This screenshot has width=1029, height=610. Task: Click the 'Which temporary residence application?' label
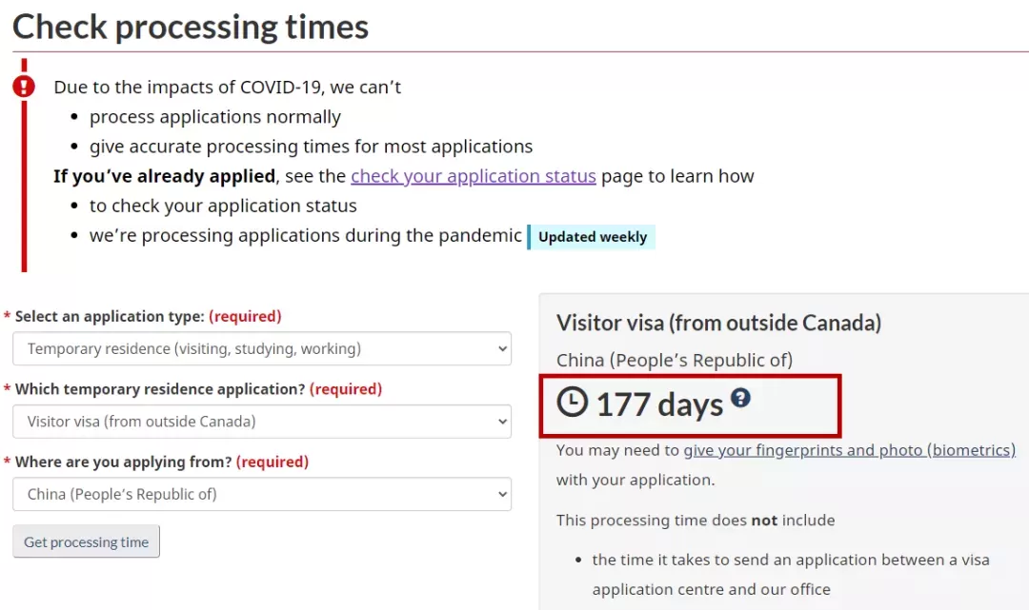pos(160,389)
